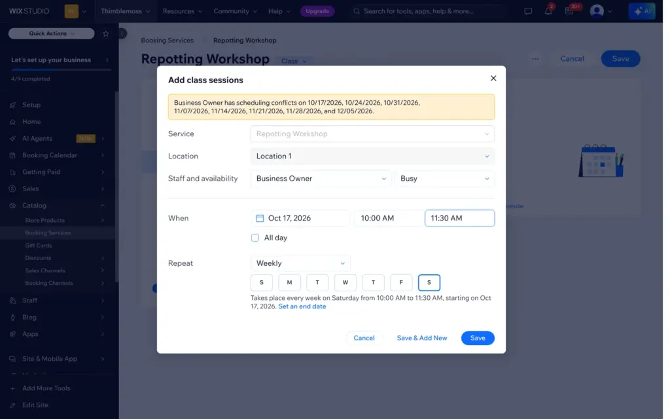Click Save & Add New in dialog

pos(422,338)
